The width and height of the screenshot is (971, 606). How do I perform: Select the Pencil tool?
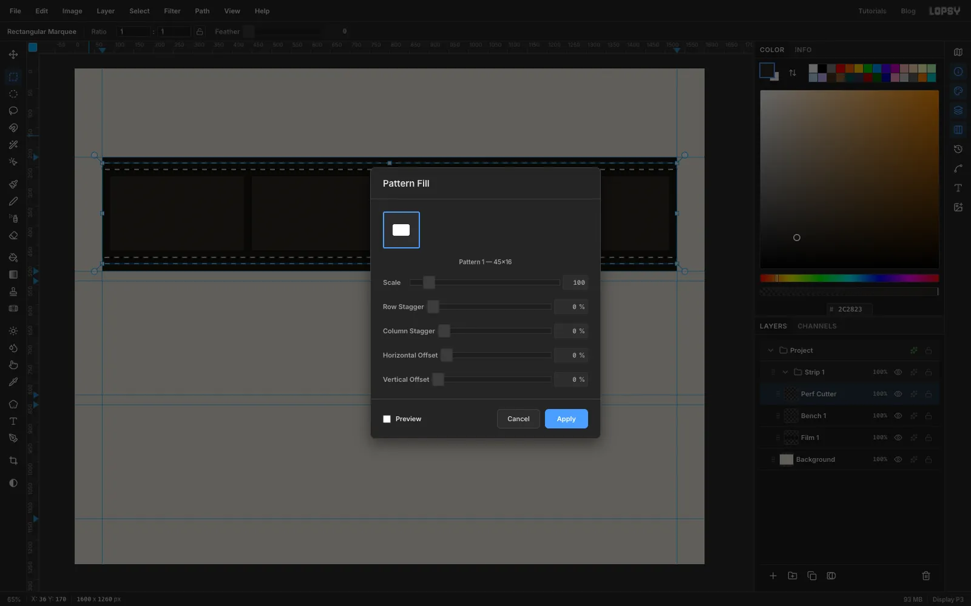coord(13,201)
